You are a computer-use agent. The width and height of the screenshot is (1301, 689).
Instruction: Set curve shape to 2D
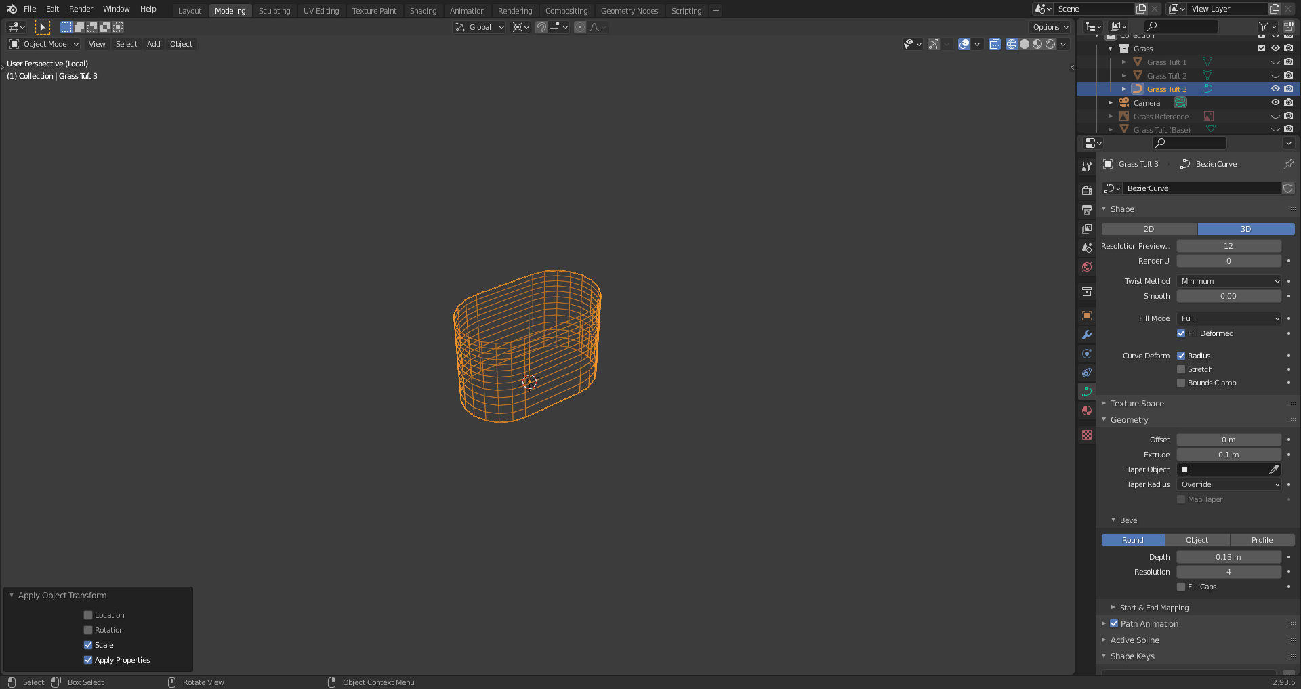coord(1149,229)
